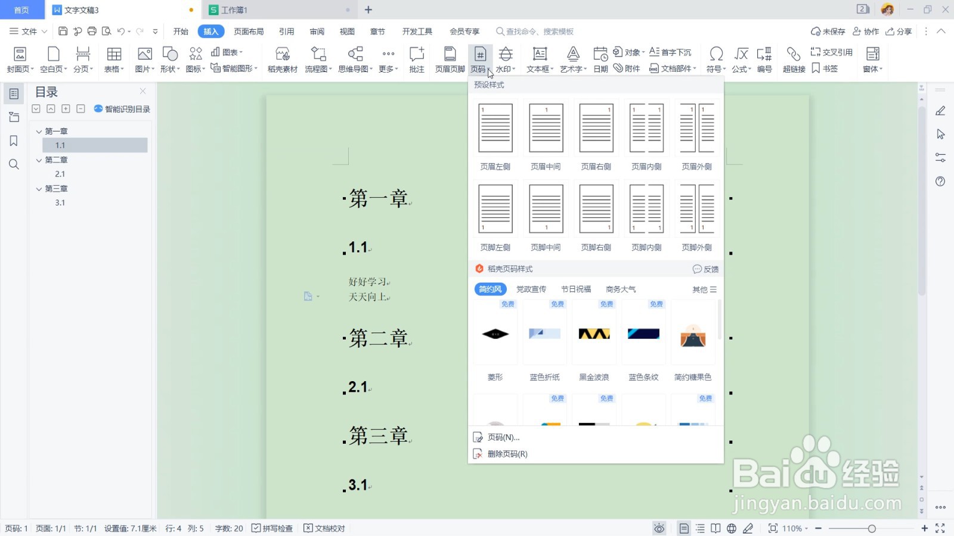The width and height of the screenshot is (954, 536).
Task: Open the 稻壳素材 resource library
Action: 283,60
